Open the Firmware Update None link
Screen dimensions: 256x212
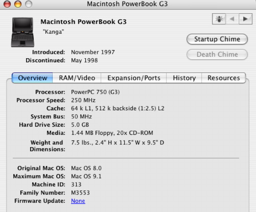(78, 201)
